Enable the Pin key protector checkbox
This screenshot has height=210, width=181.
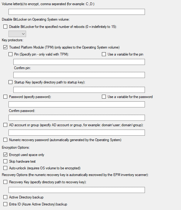point(10,54)
